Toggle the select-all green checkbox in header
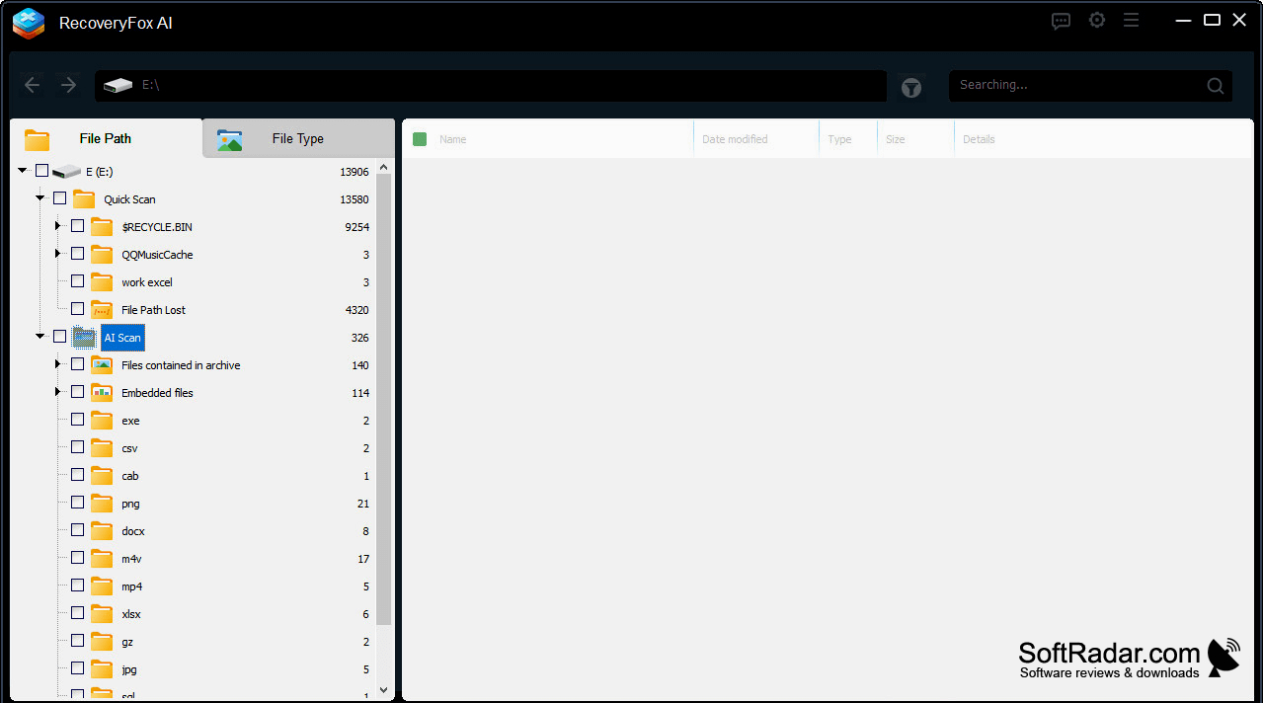Viewport: 1263px width, 703px height. tap(420, 139)
